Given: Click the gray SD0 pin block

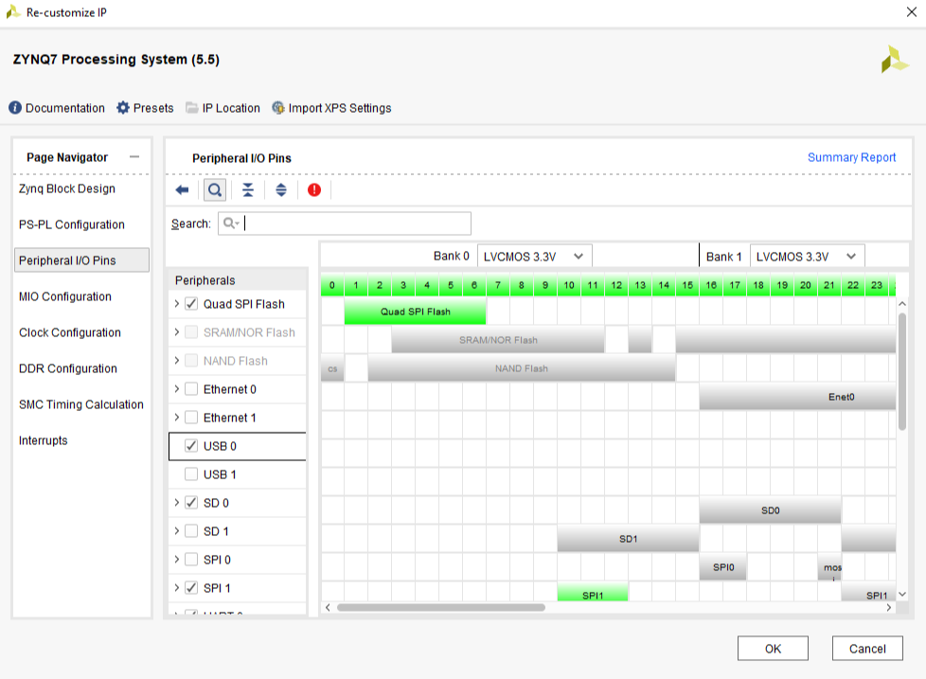Looking at the screenshot, I should click(x=770, y=510).
